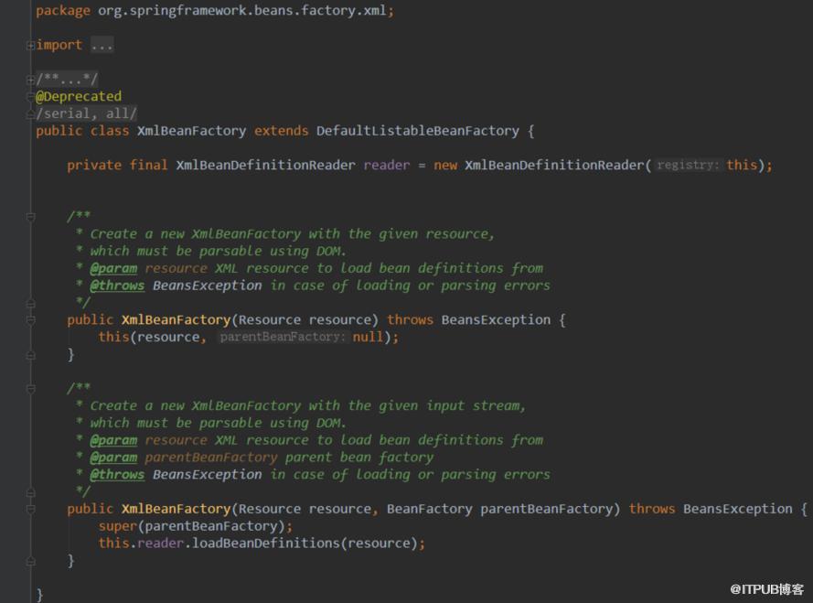The height and width of the screenshot is (603, 813).
Task: Click the folded '/serial, all/' region
Action: click(86, 113)
